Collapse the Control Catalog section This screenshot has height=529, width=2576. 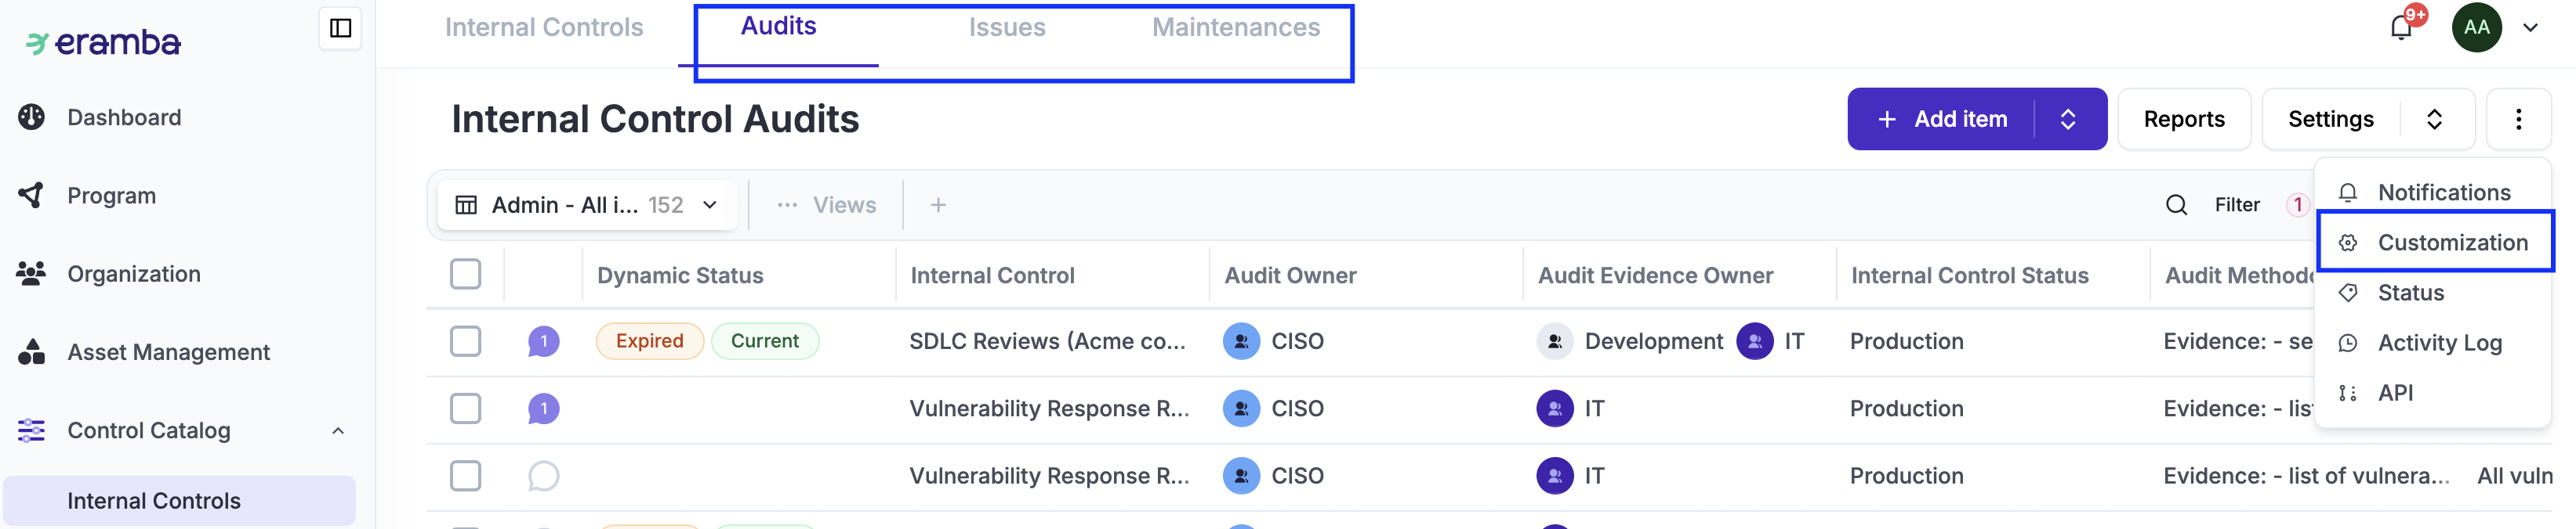pyautogui.click(x=338, y=431)
